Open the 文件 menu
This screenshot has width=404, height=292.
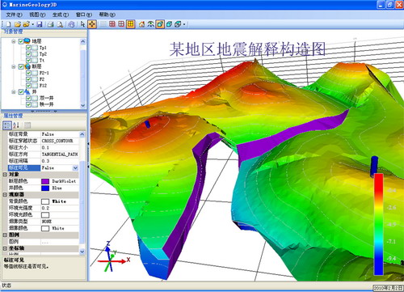coord(14,15)
